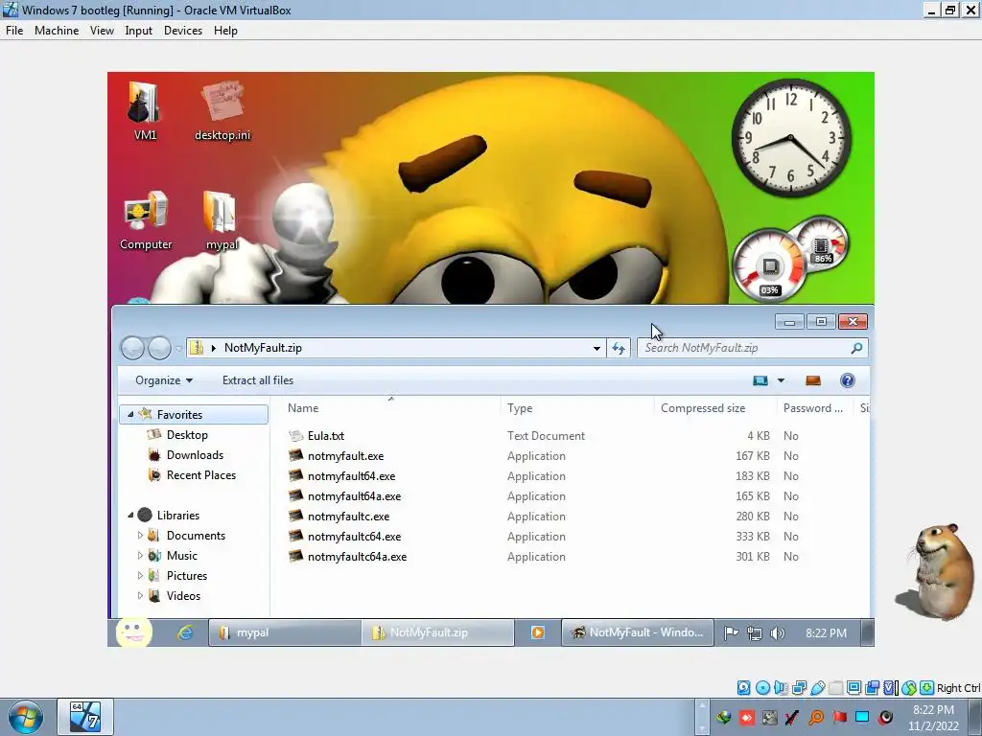Open Downloads in Favorites
The height and width of the screenshot is (736, 982).
click(x=195, y=455)
